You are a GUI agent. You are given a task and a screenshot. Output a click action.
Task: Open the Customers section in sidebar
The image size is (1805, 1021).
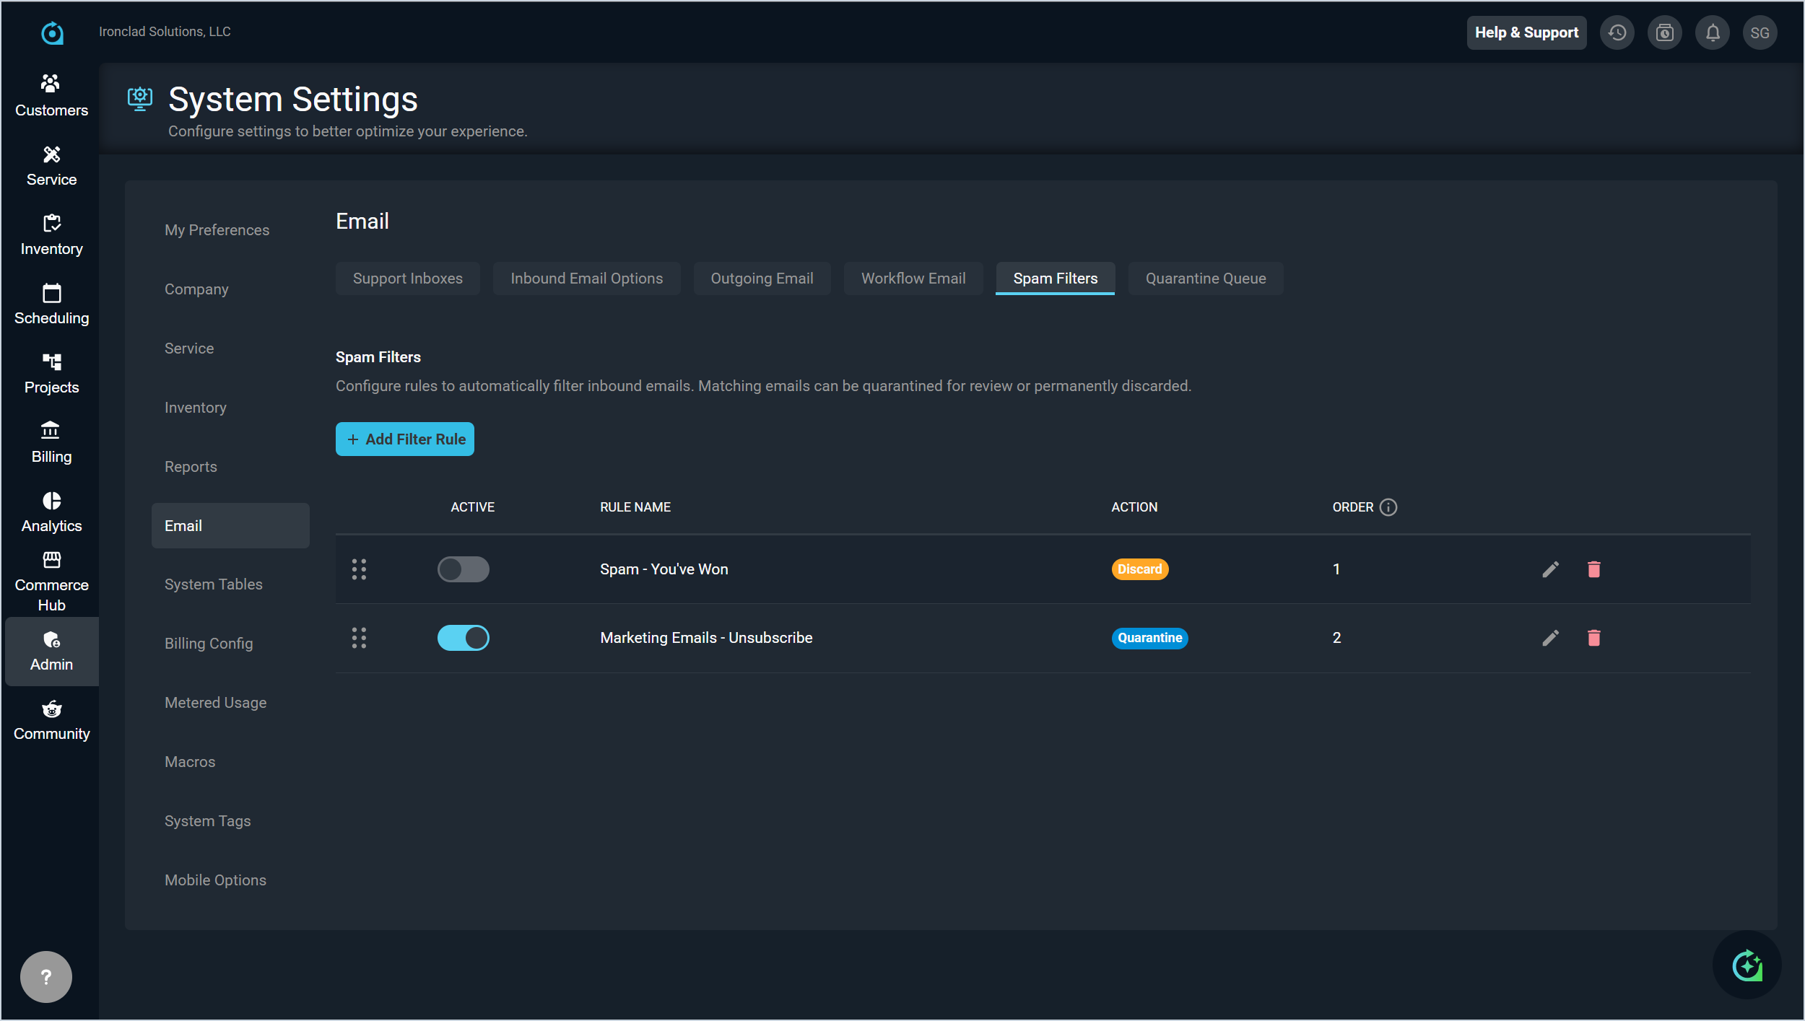coord(51,95)
